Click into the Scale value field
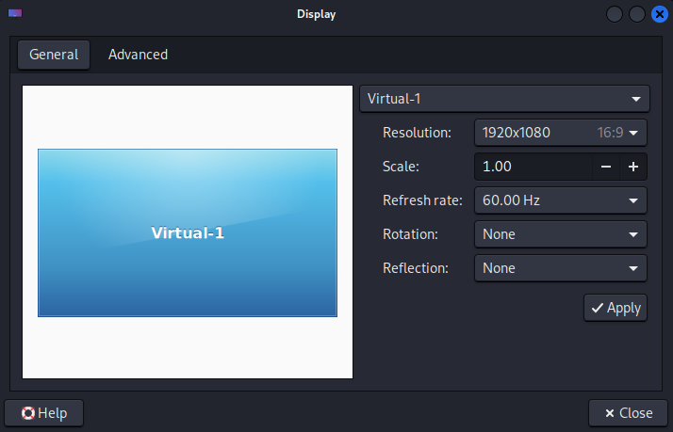 point(533,167)
